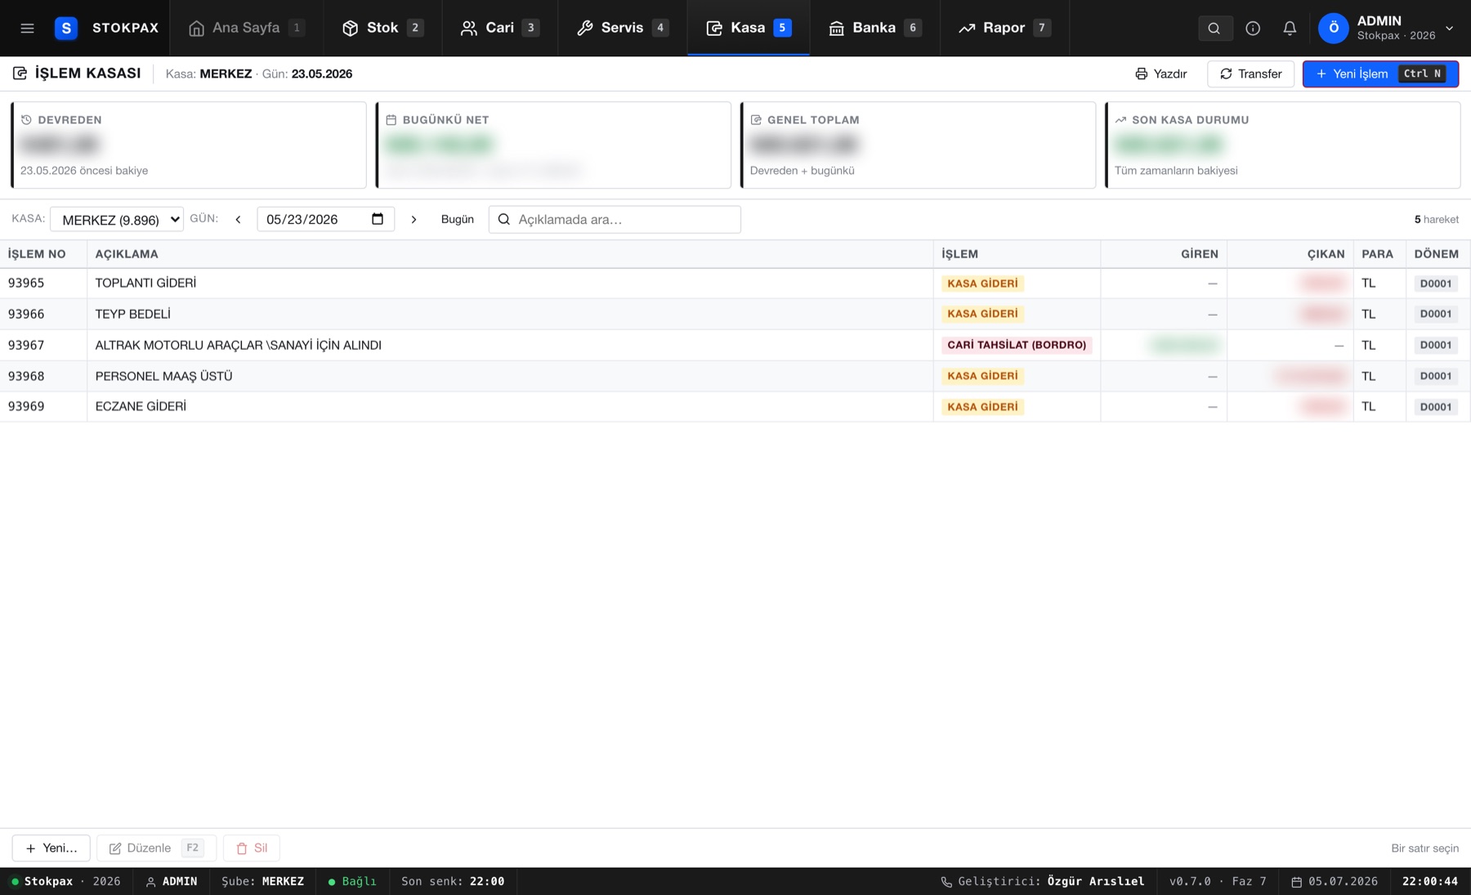This screenshot has height=895, width=1471.
Task: Open the MERKEZ (9.896) kasa dropdown
Action: (117, 219)
